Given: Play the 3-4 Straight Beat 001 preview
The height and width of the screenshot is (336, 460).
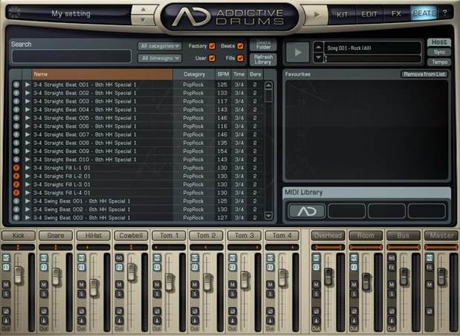Looking at the screenshot, I should coord(27,85).
